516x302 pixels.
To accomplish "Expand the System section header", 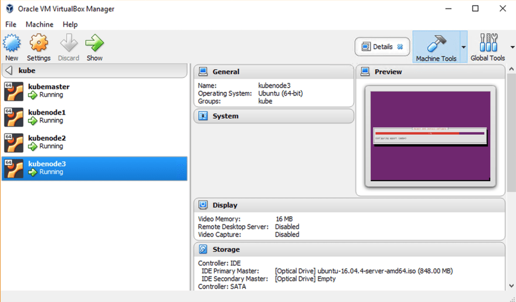I will coord(274,116).
